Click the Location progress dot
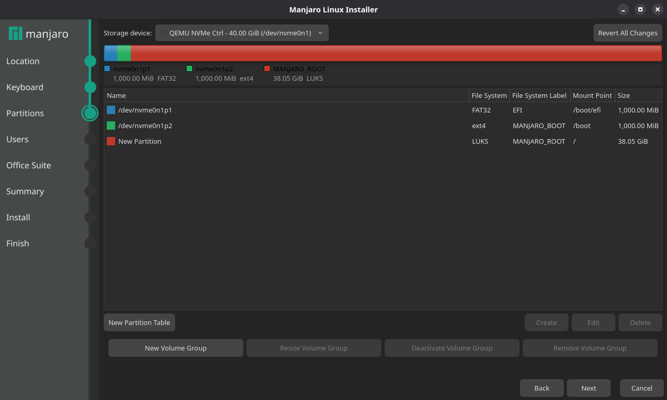The image size is (667, 400). [90, 61]
